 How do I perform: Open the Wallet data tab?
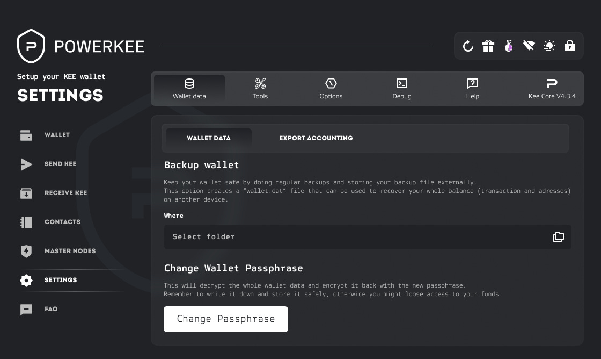point(189,89)
